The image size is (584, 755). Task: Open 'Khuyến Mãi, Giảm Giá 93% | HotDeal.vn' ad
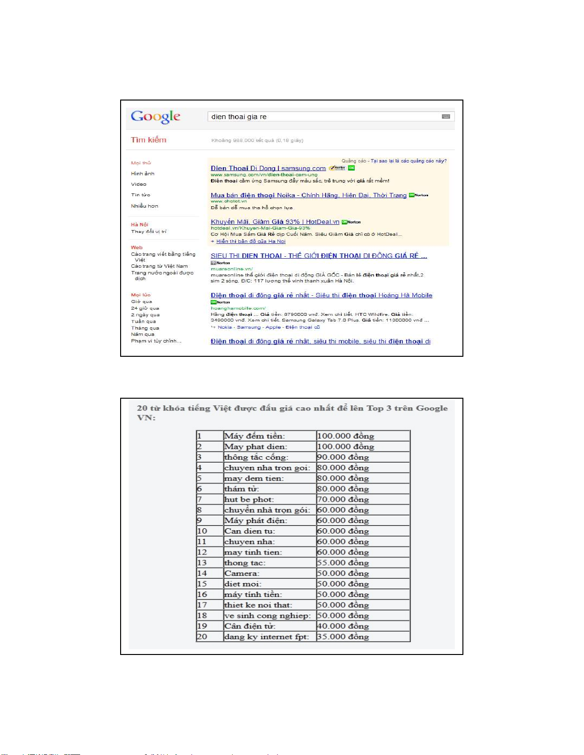pyautogui.click(x=275, y=222)
